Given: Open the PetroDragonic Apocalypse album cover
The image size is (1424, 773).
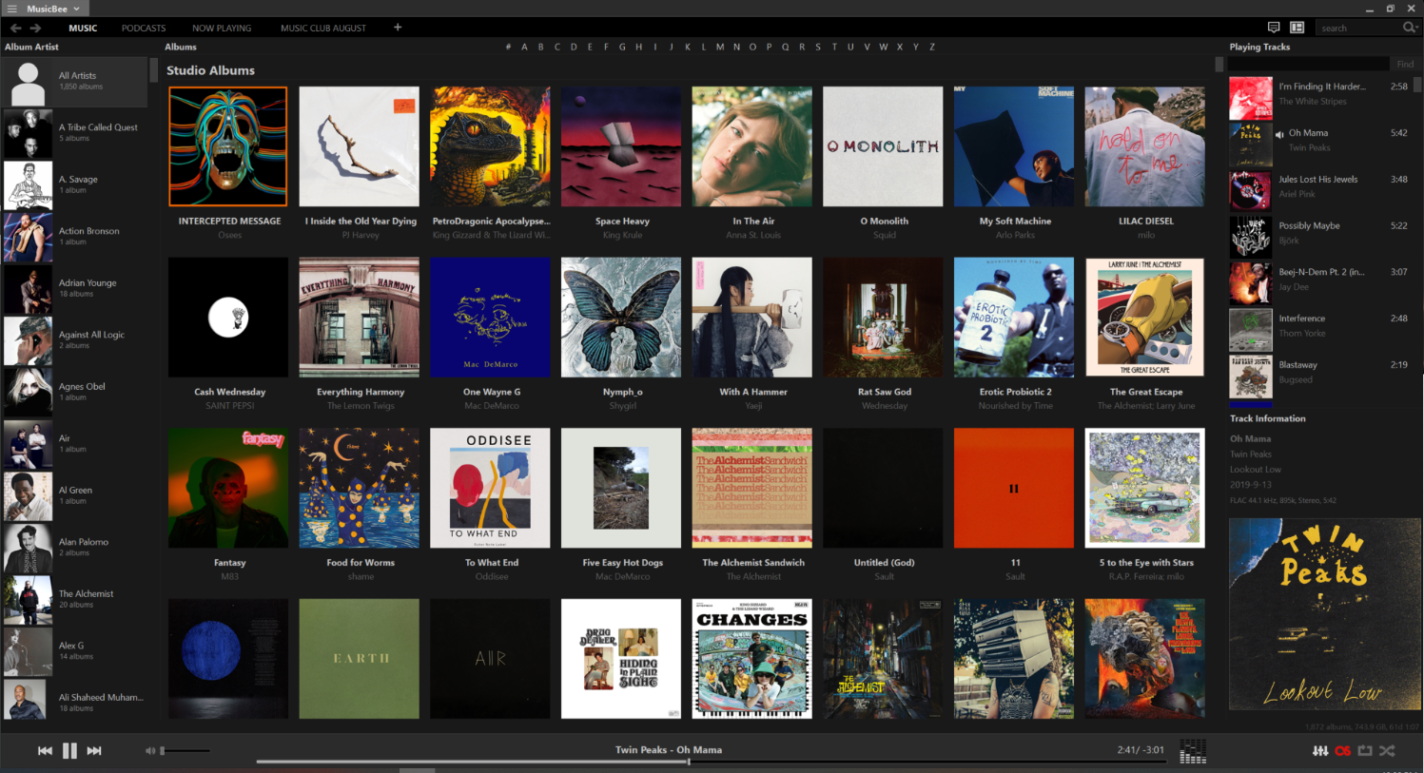Looking at the screenshot, I should pos(490,146).
